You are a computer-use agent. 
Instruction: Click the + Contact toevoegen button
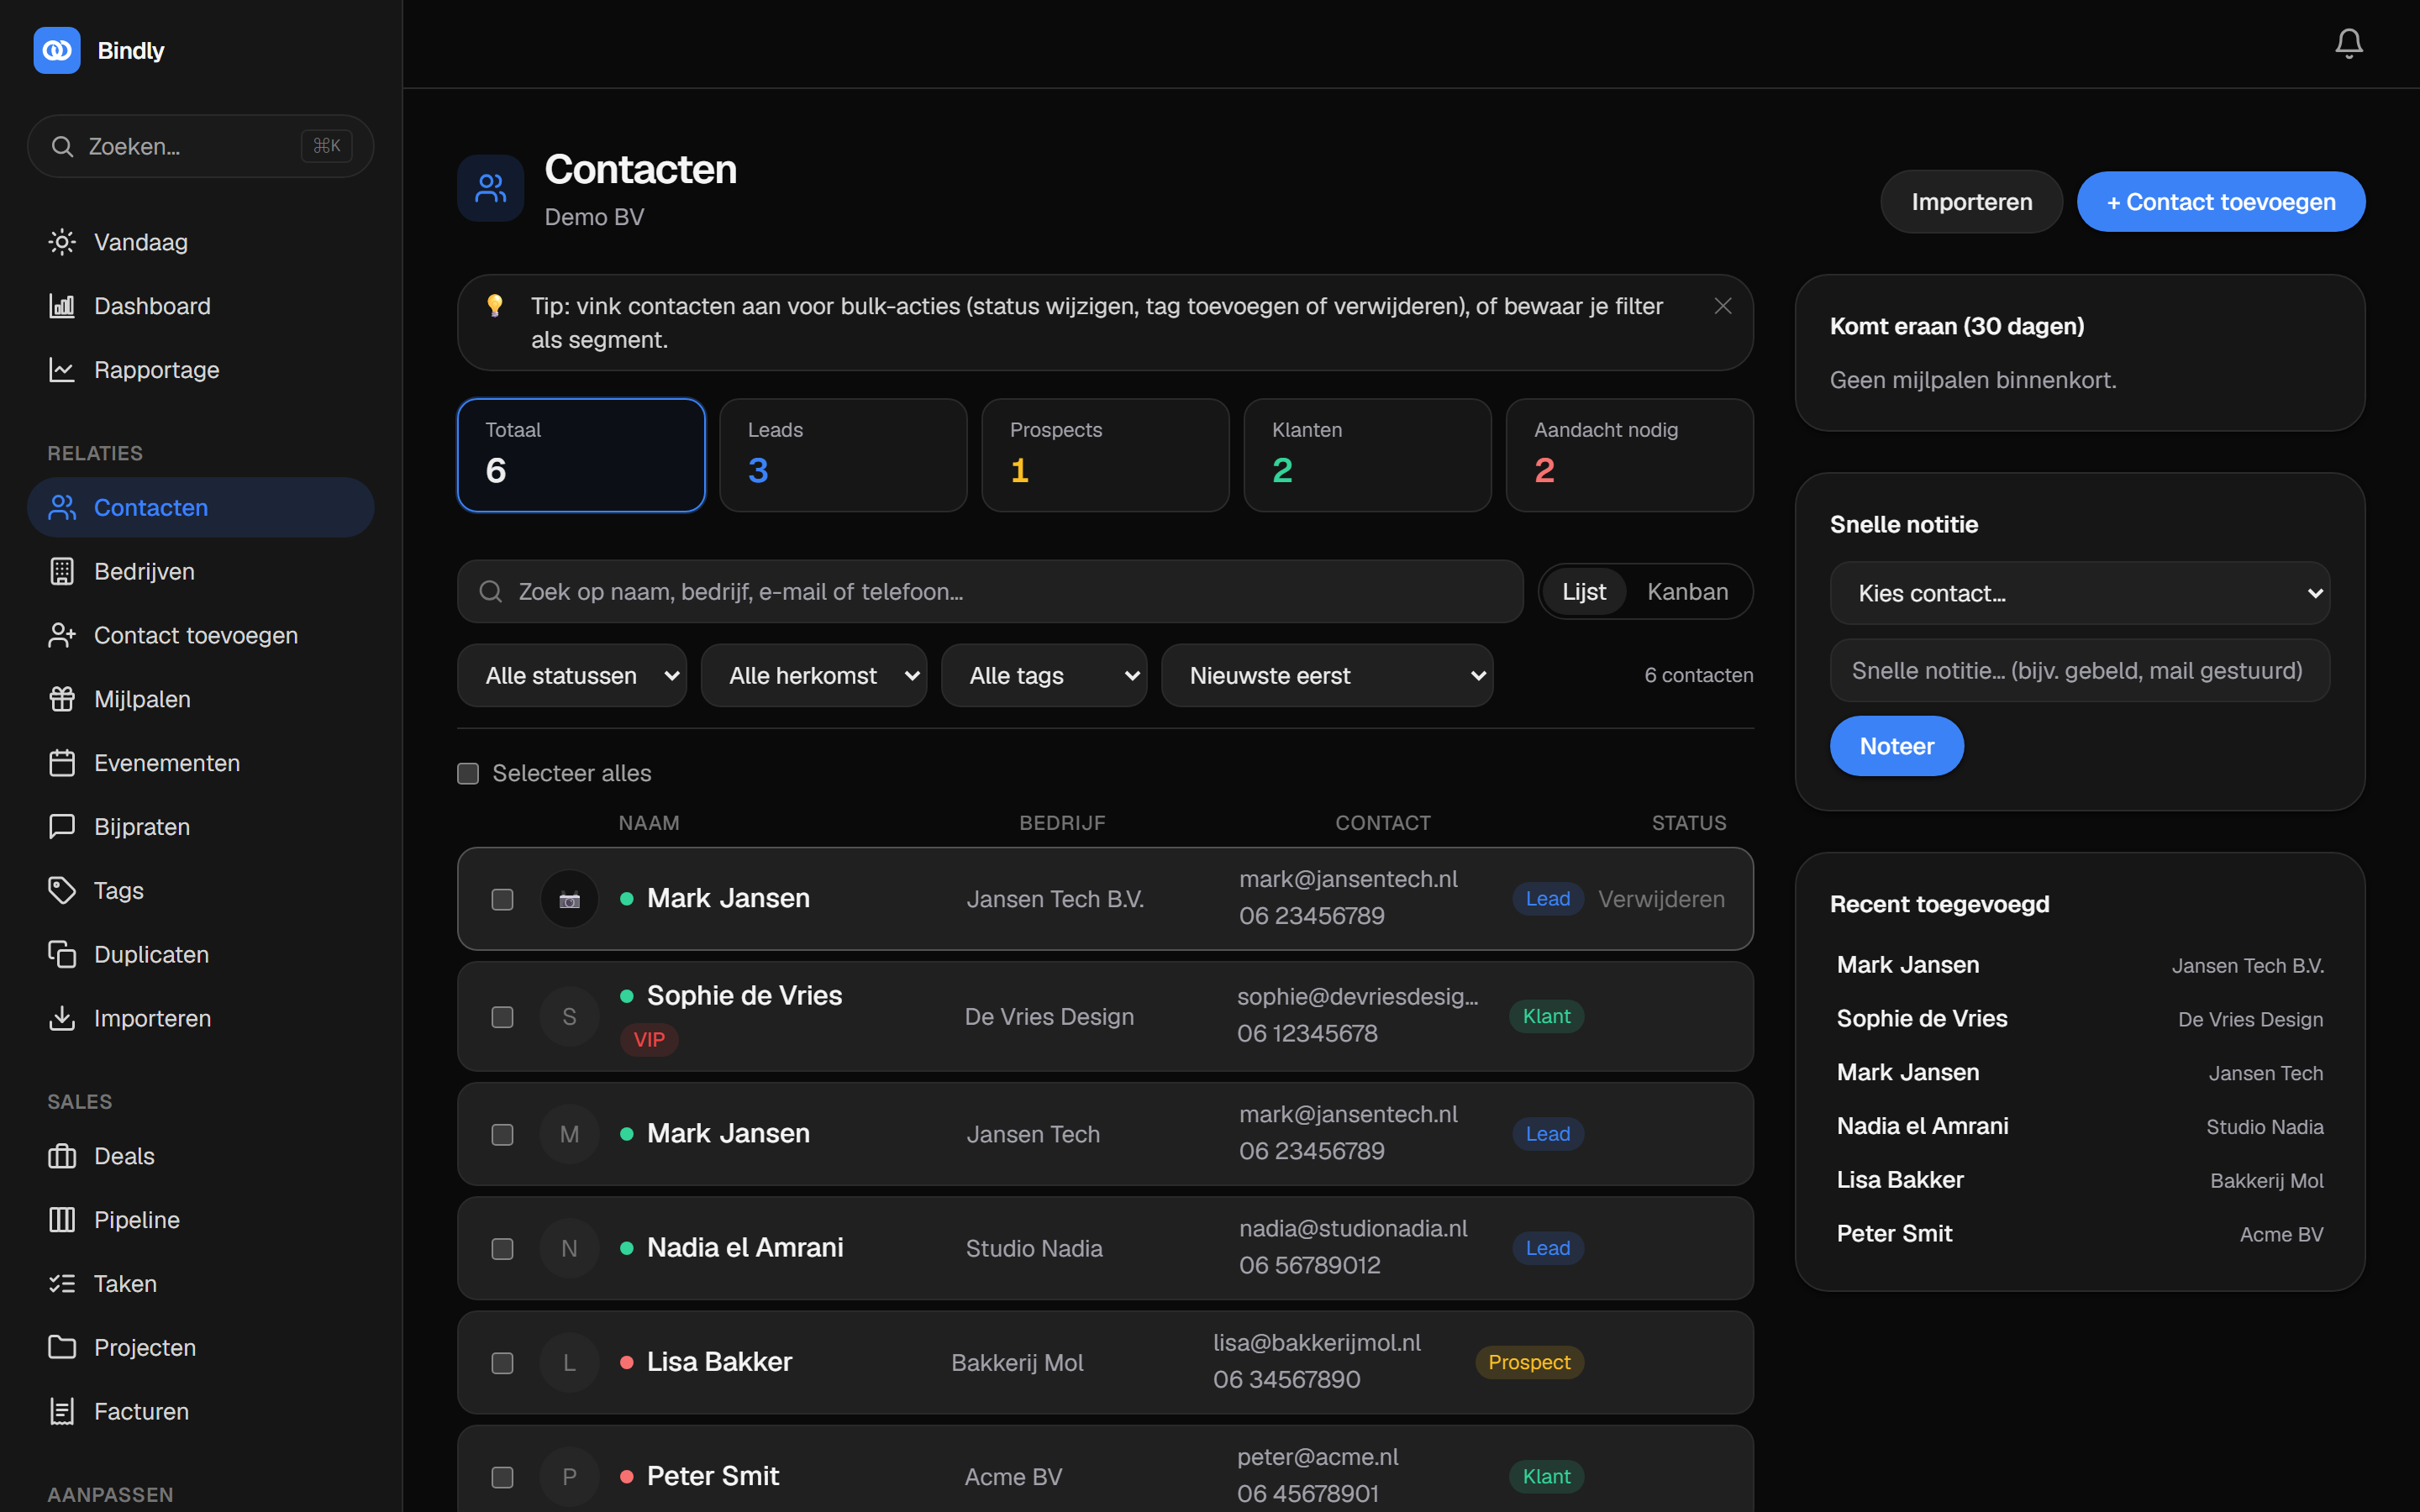click(2220, 202)
